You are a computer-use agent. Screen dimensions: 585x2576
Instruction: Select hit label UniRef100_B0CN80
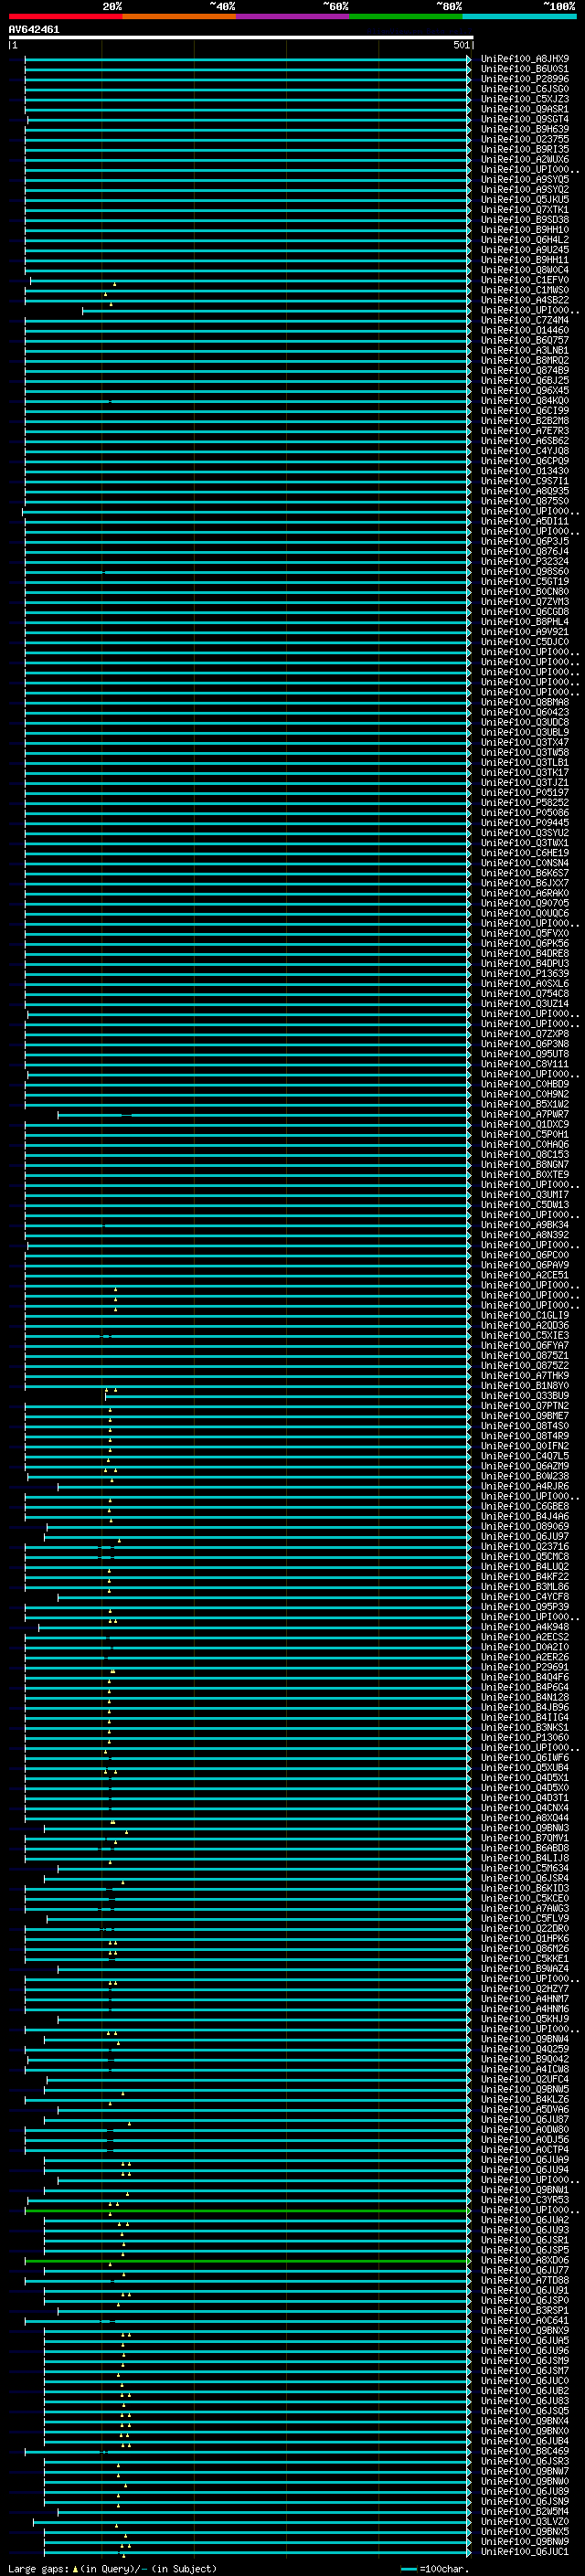click(x=525, y=591)
